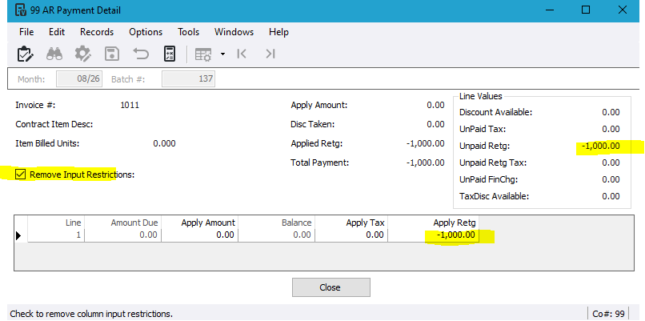Expand the grid options dropdown arrow
This screenshot has height=321, width=645.
pos(222,54)
